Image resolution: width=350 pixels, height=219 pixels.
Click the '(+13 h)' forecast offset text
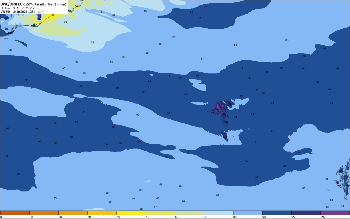39,12
